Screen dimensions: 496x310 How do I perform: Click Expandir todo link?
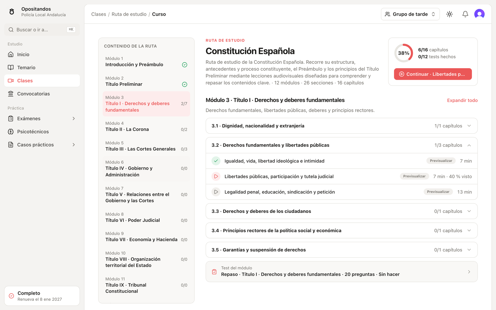pyautogui.click(x=462, y=100)
